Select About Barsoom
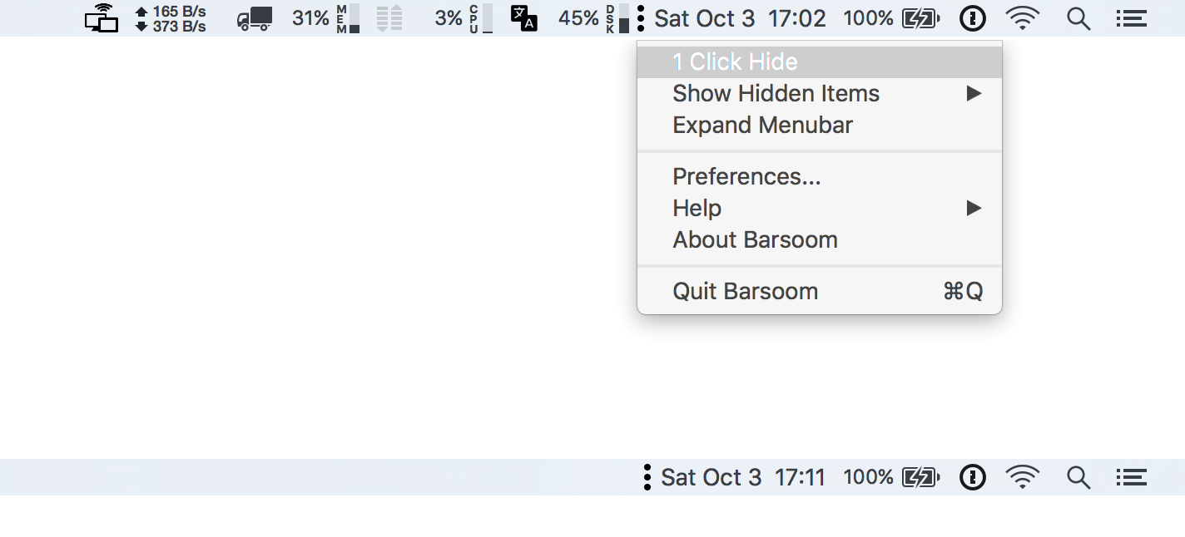The width and height of the screenshot is (1185, 537). pyautogui.click(x=755, y=240)
